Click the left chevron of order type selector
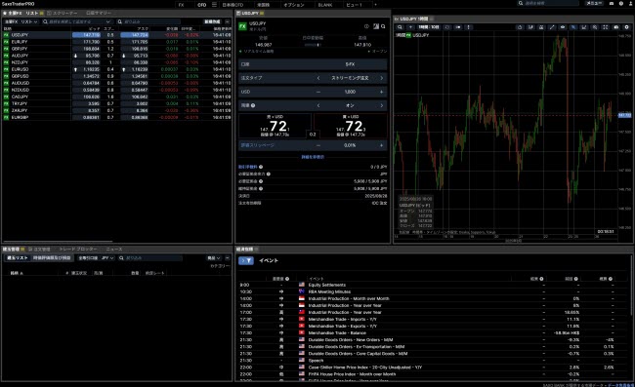 coord(318,78)
